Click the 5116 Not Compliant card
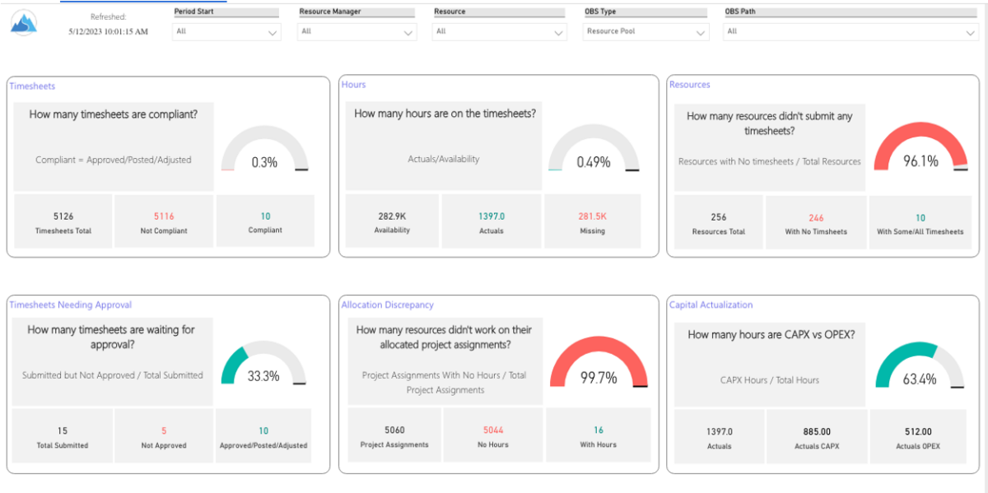This screenshot has width=988, height=493. tap(163, 221)
